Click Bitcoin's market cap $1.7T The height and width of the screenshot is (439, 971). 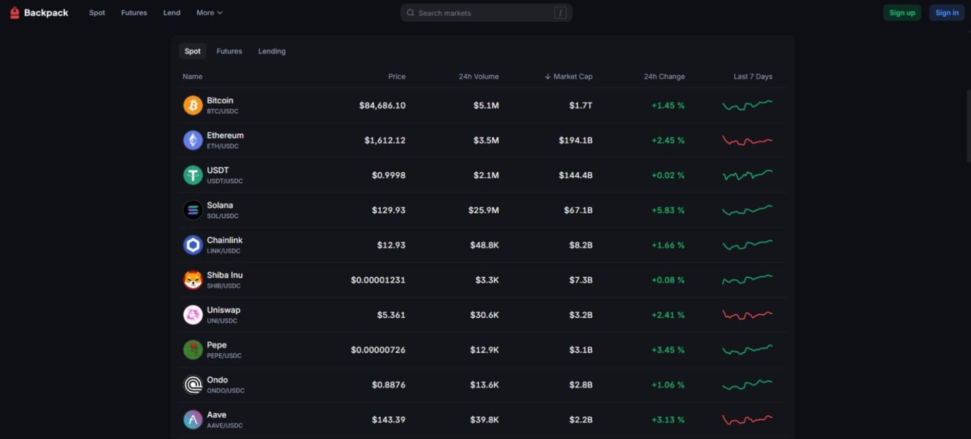581,106
